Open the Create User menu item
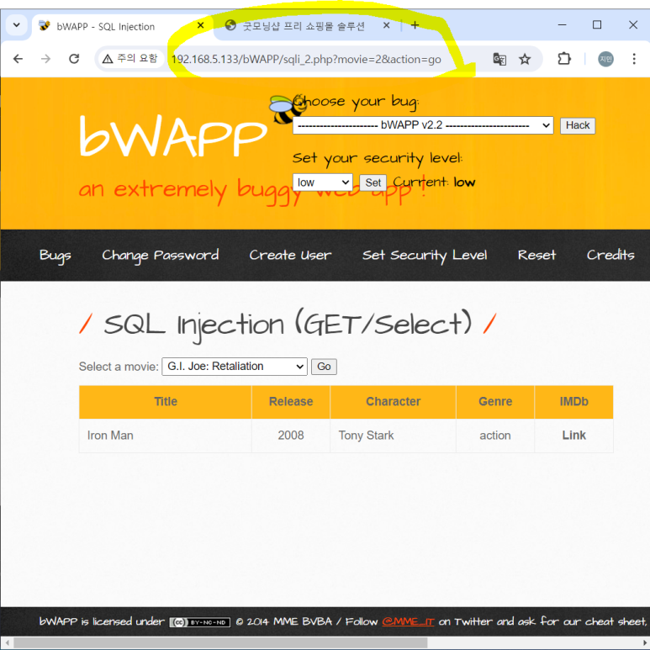 point(290,256)
